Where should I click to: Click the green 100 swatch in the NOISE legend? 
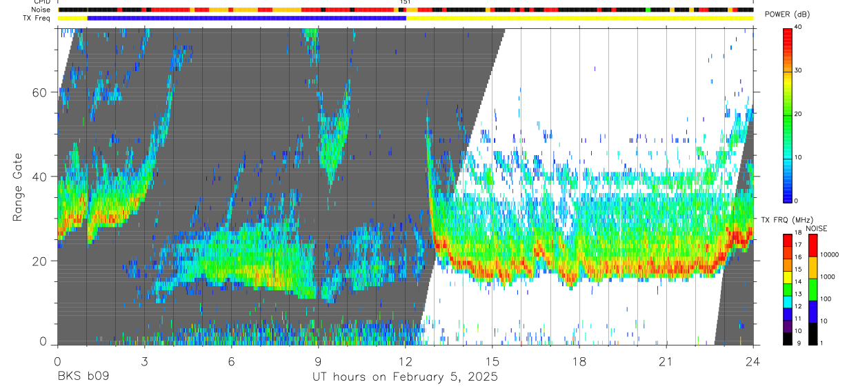click(812, 288)
